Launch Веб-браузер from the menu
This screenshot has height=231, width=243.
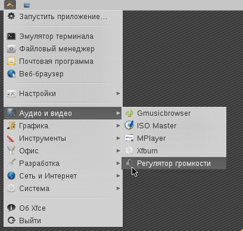(63, 74)
